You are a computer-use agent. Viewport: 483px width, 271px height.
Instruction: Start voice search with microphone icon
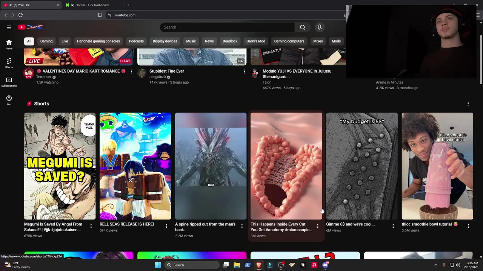point(320,27)
